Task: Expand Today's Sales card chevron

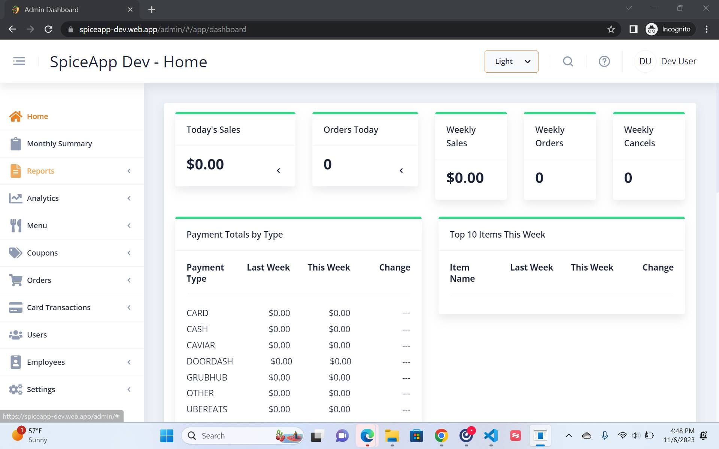Action: pyautogui.click(x=278, y=171)
